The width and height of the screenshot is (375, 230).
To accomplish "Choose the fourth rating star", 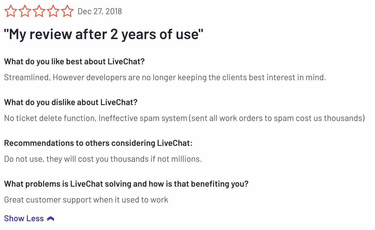I will (x=53, y=11).
